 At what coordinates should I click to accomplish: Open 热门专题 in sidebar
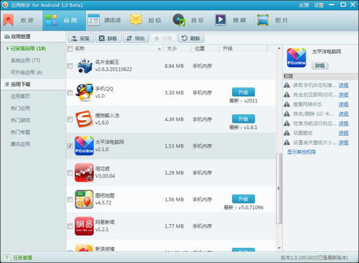point(20,132)
